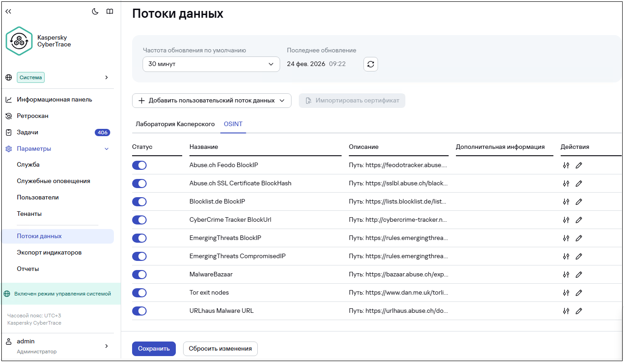The width and height of the screenshot is (624, 362).
Task: Click the refresh feeds button icon
Action: [371, 64]
